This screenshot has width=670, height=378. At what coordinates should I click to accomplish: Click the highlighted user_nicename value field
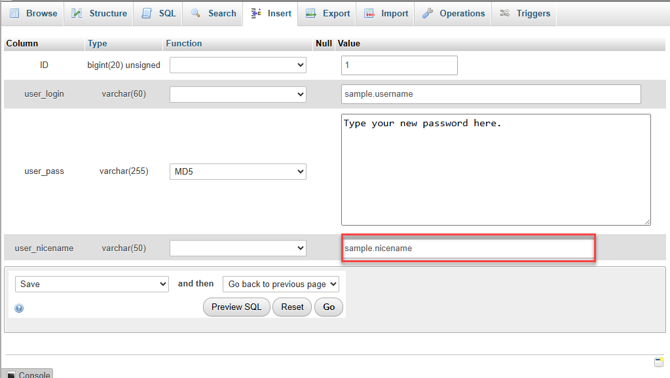point(468,248)
